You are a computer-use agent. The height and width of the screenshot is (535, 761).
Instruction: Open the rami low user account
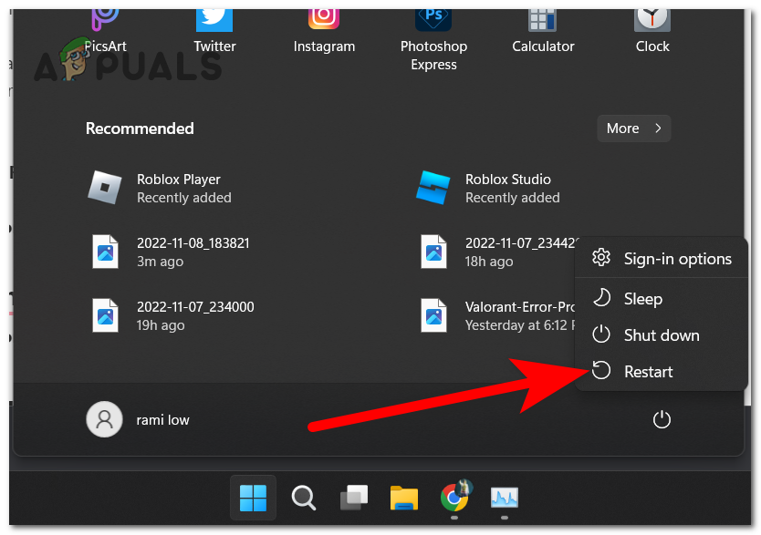139,420
